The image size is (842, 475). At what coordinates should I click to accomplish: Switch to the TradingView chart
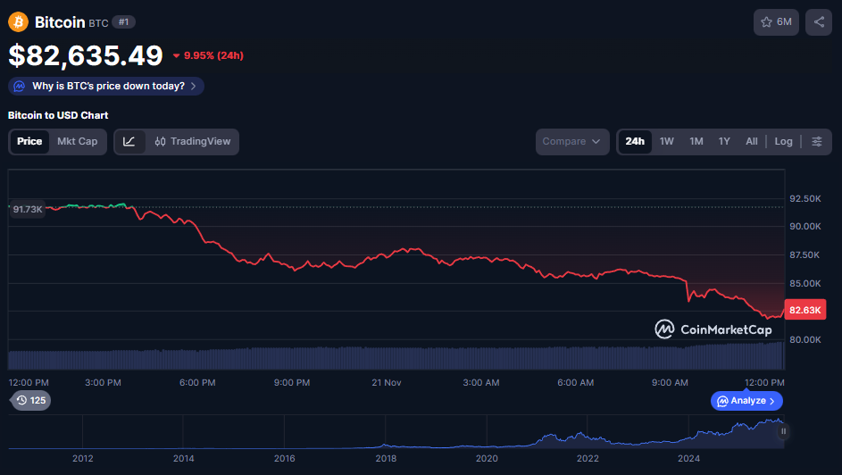pyautogui.click(x=192, y=142)
